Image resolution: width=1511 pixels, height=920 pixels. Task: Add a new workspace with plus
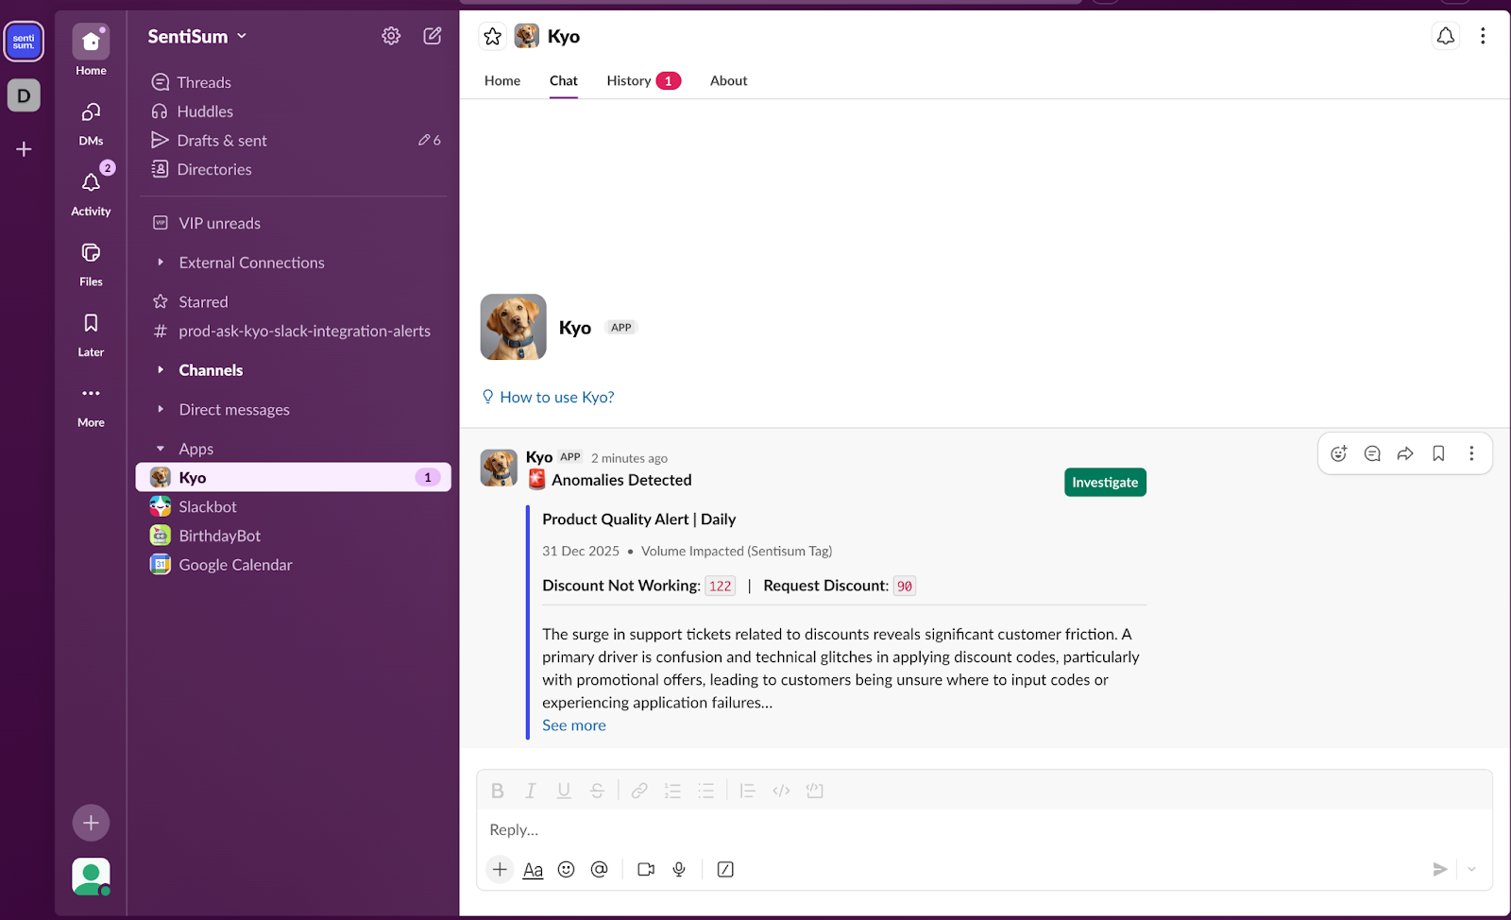[24, 149]
